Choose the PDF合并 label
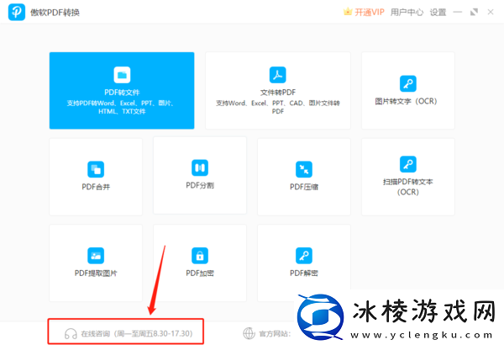The width and height of the screenshot is (504, 345). click(96, 187)
